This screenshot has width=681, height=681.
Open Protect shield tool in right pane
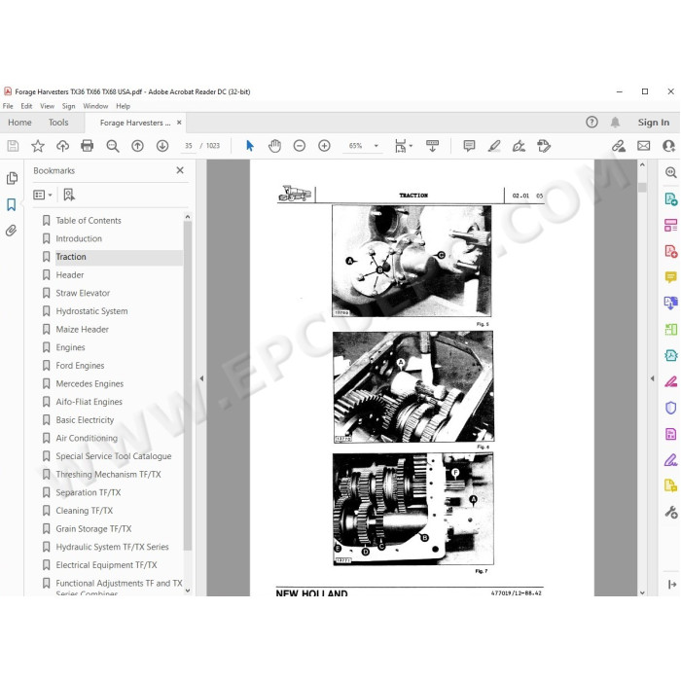point(670,408)
